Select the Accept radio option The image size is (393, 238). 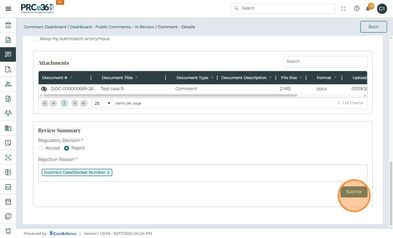(x=41, y=148)
